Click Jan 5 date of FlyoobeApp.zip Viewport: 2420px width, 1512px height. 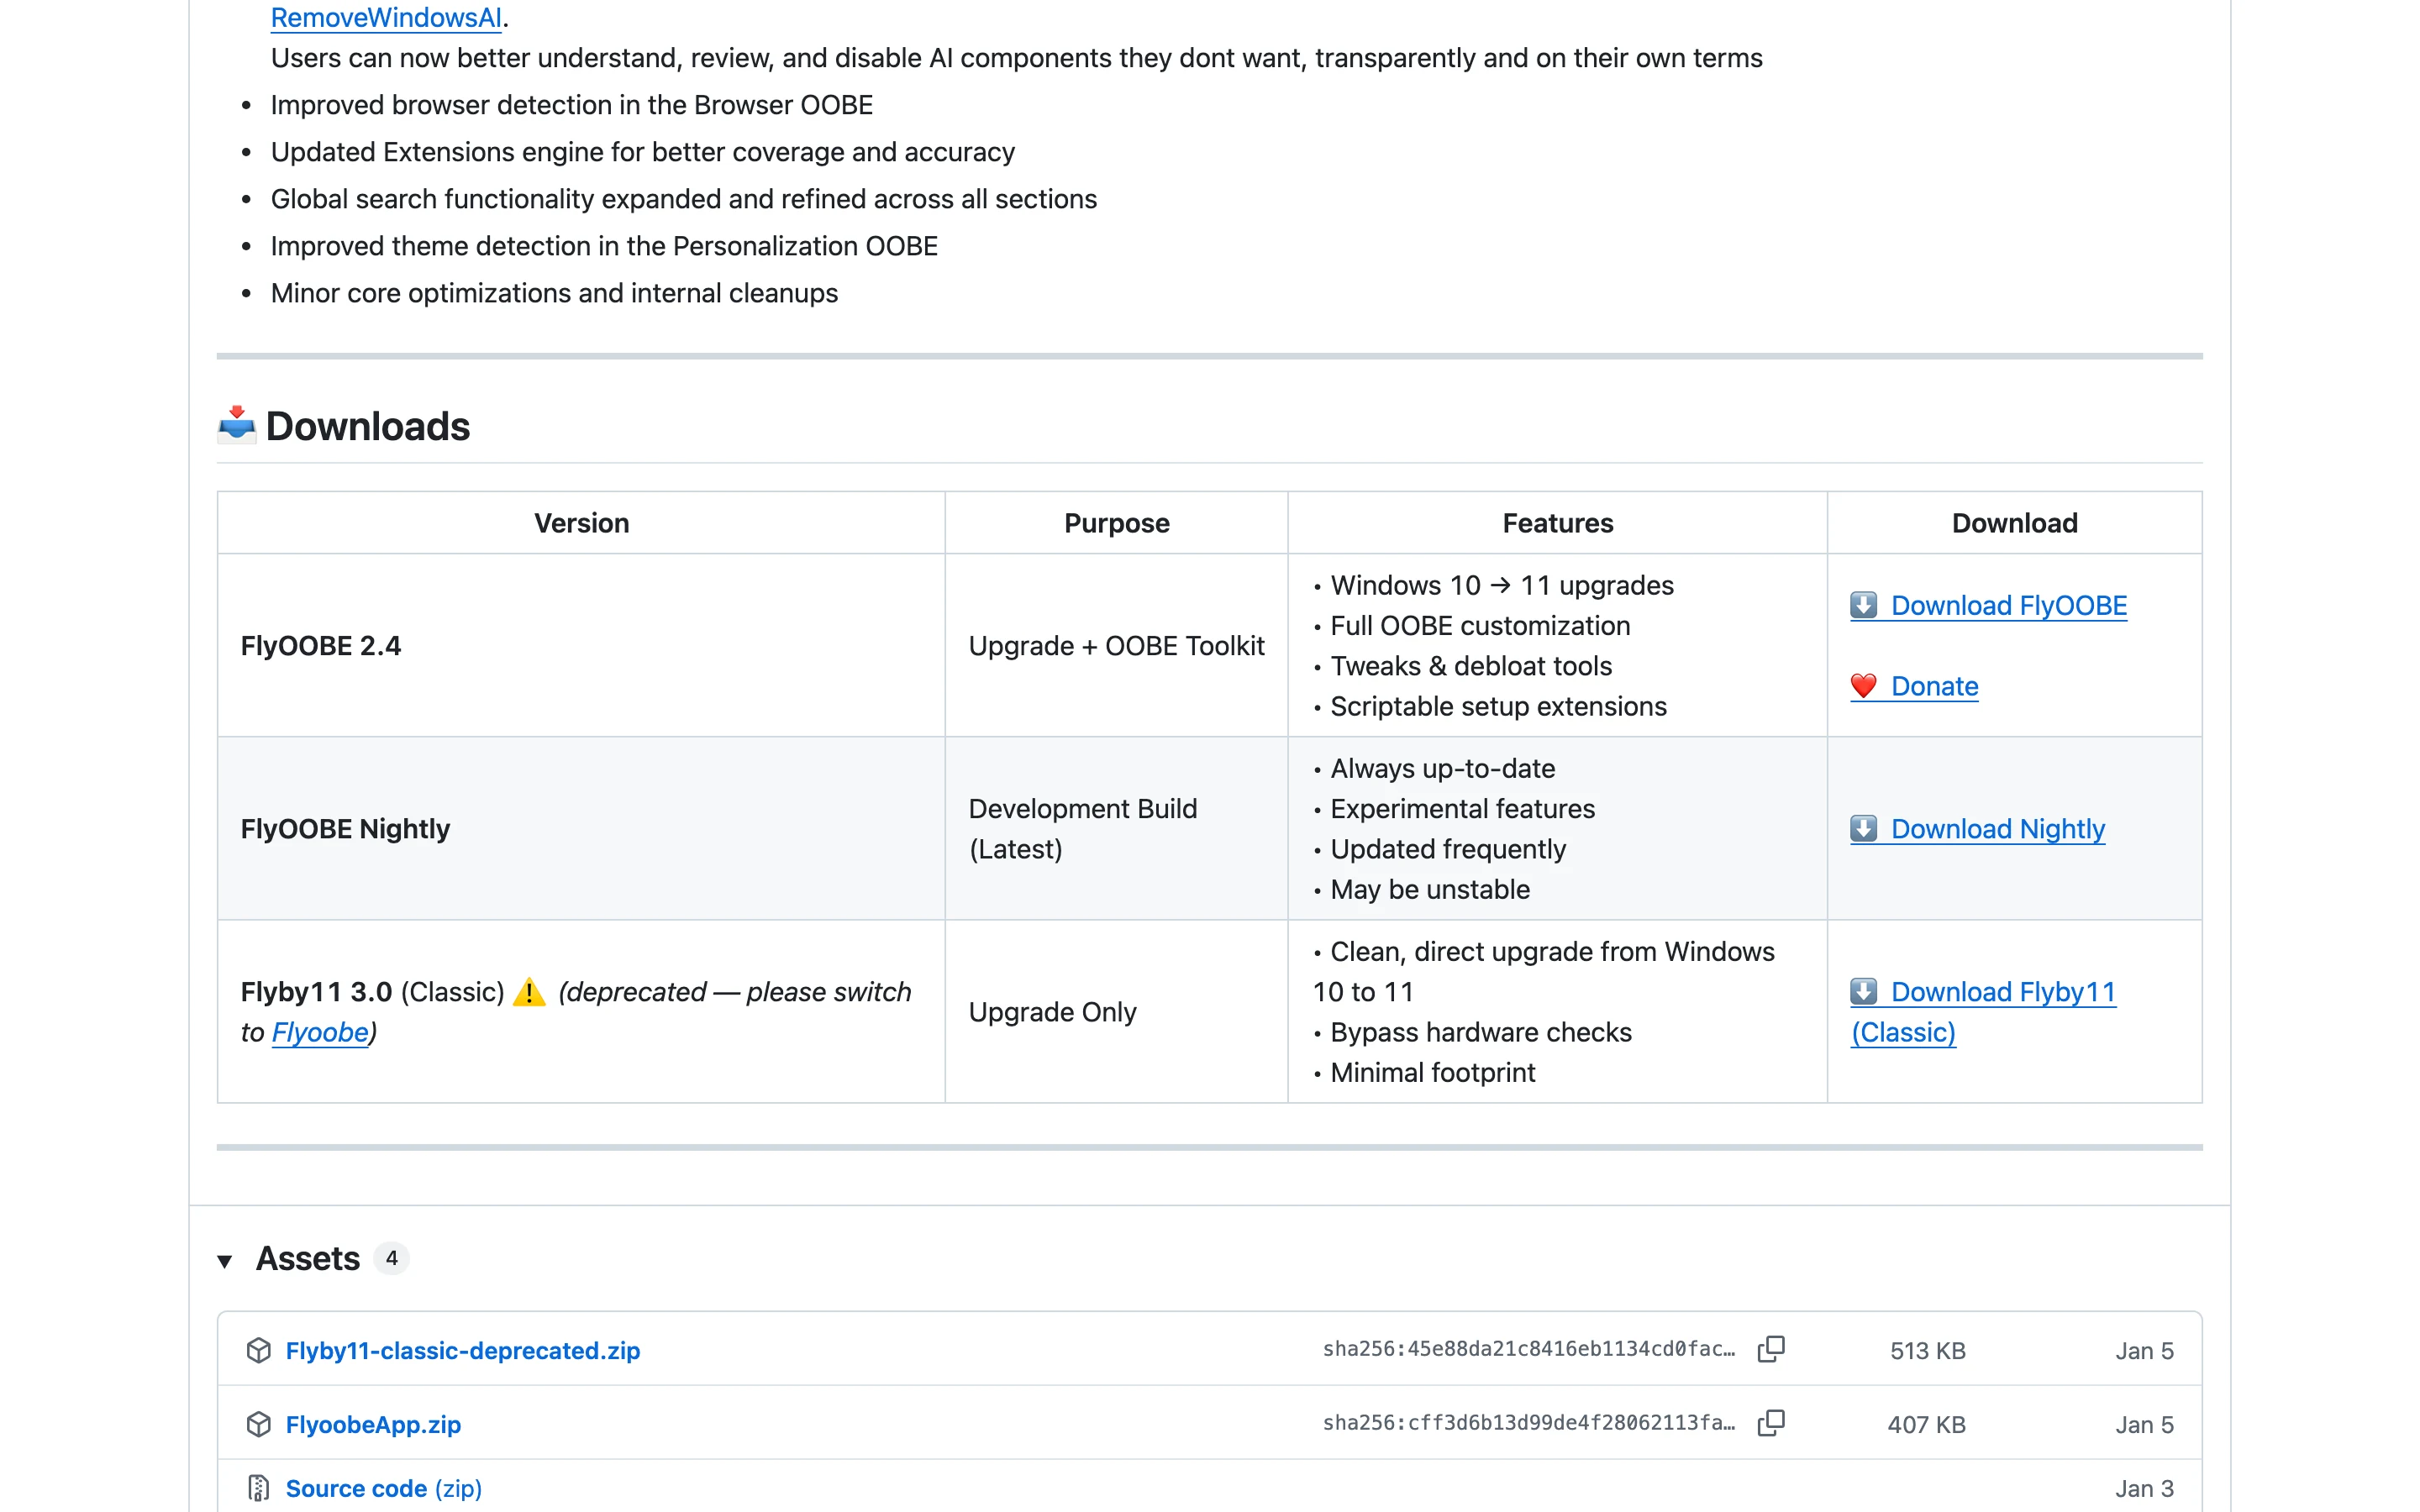click(2144, 1424)
